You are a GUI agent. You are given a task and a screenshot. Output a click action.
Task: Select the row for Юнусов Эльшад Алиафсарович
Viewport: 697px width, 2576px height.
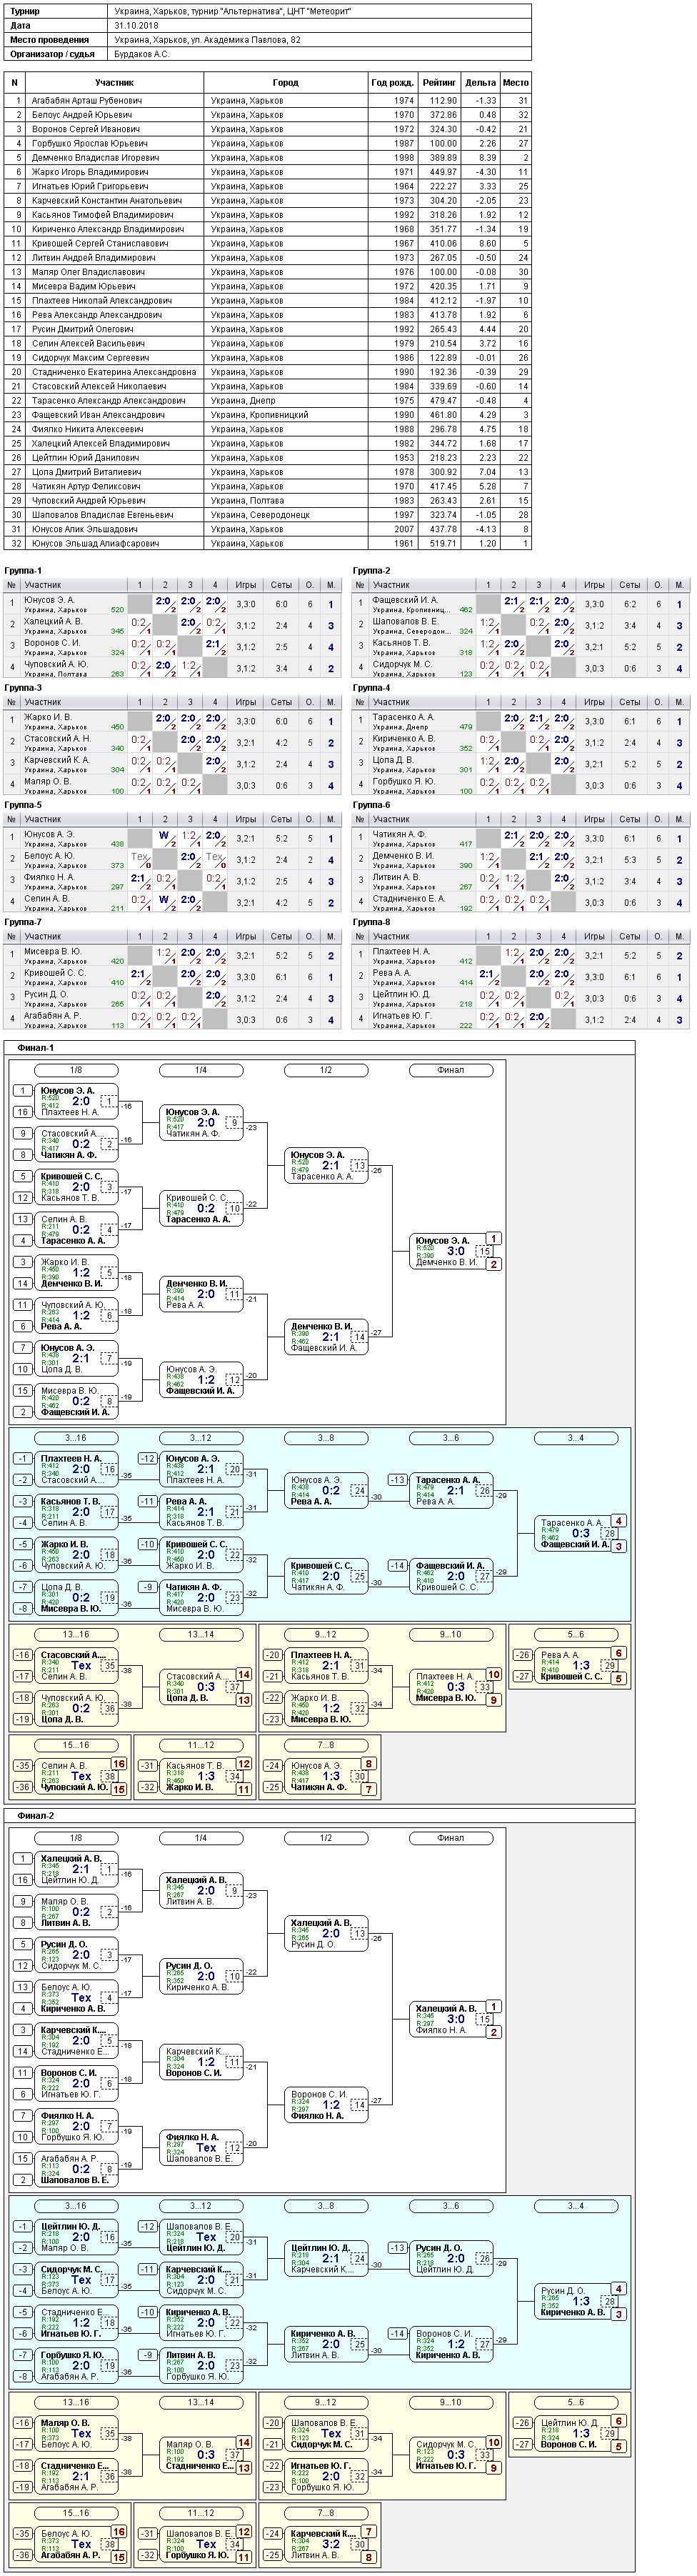[x=268, y=544]
